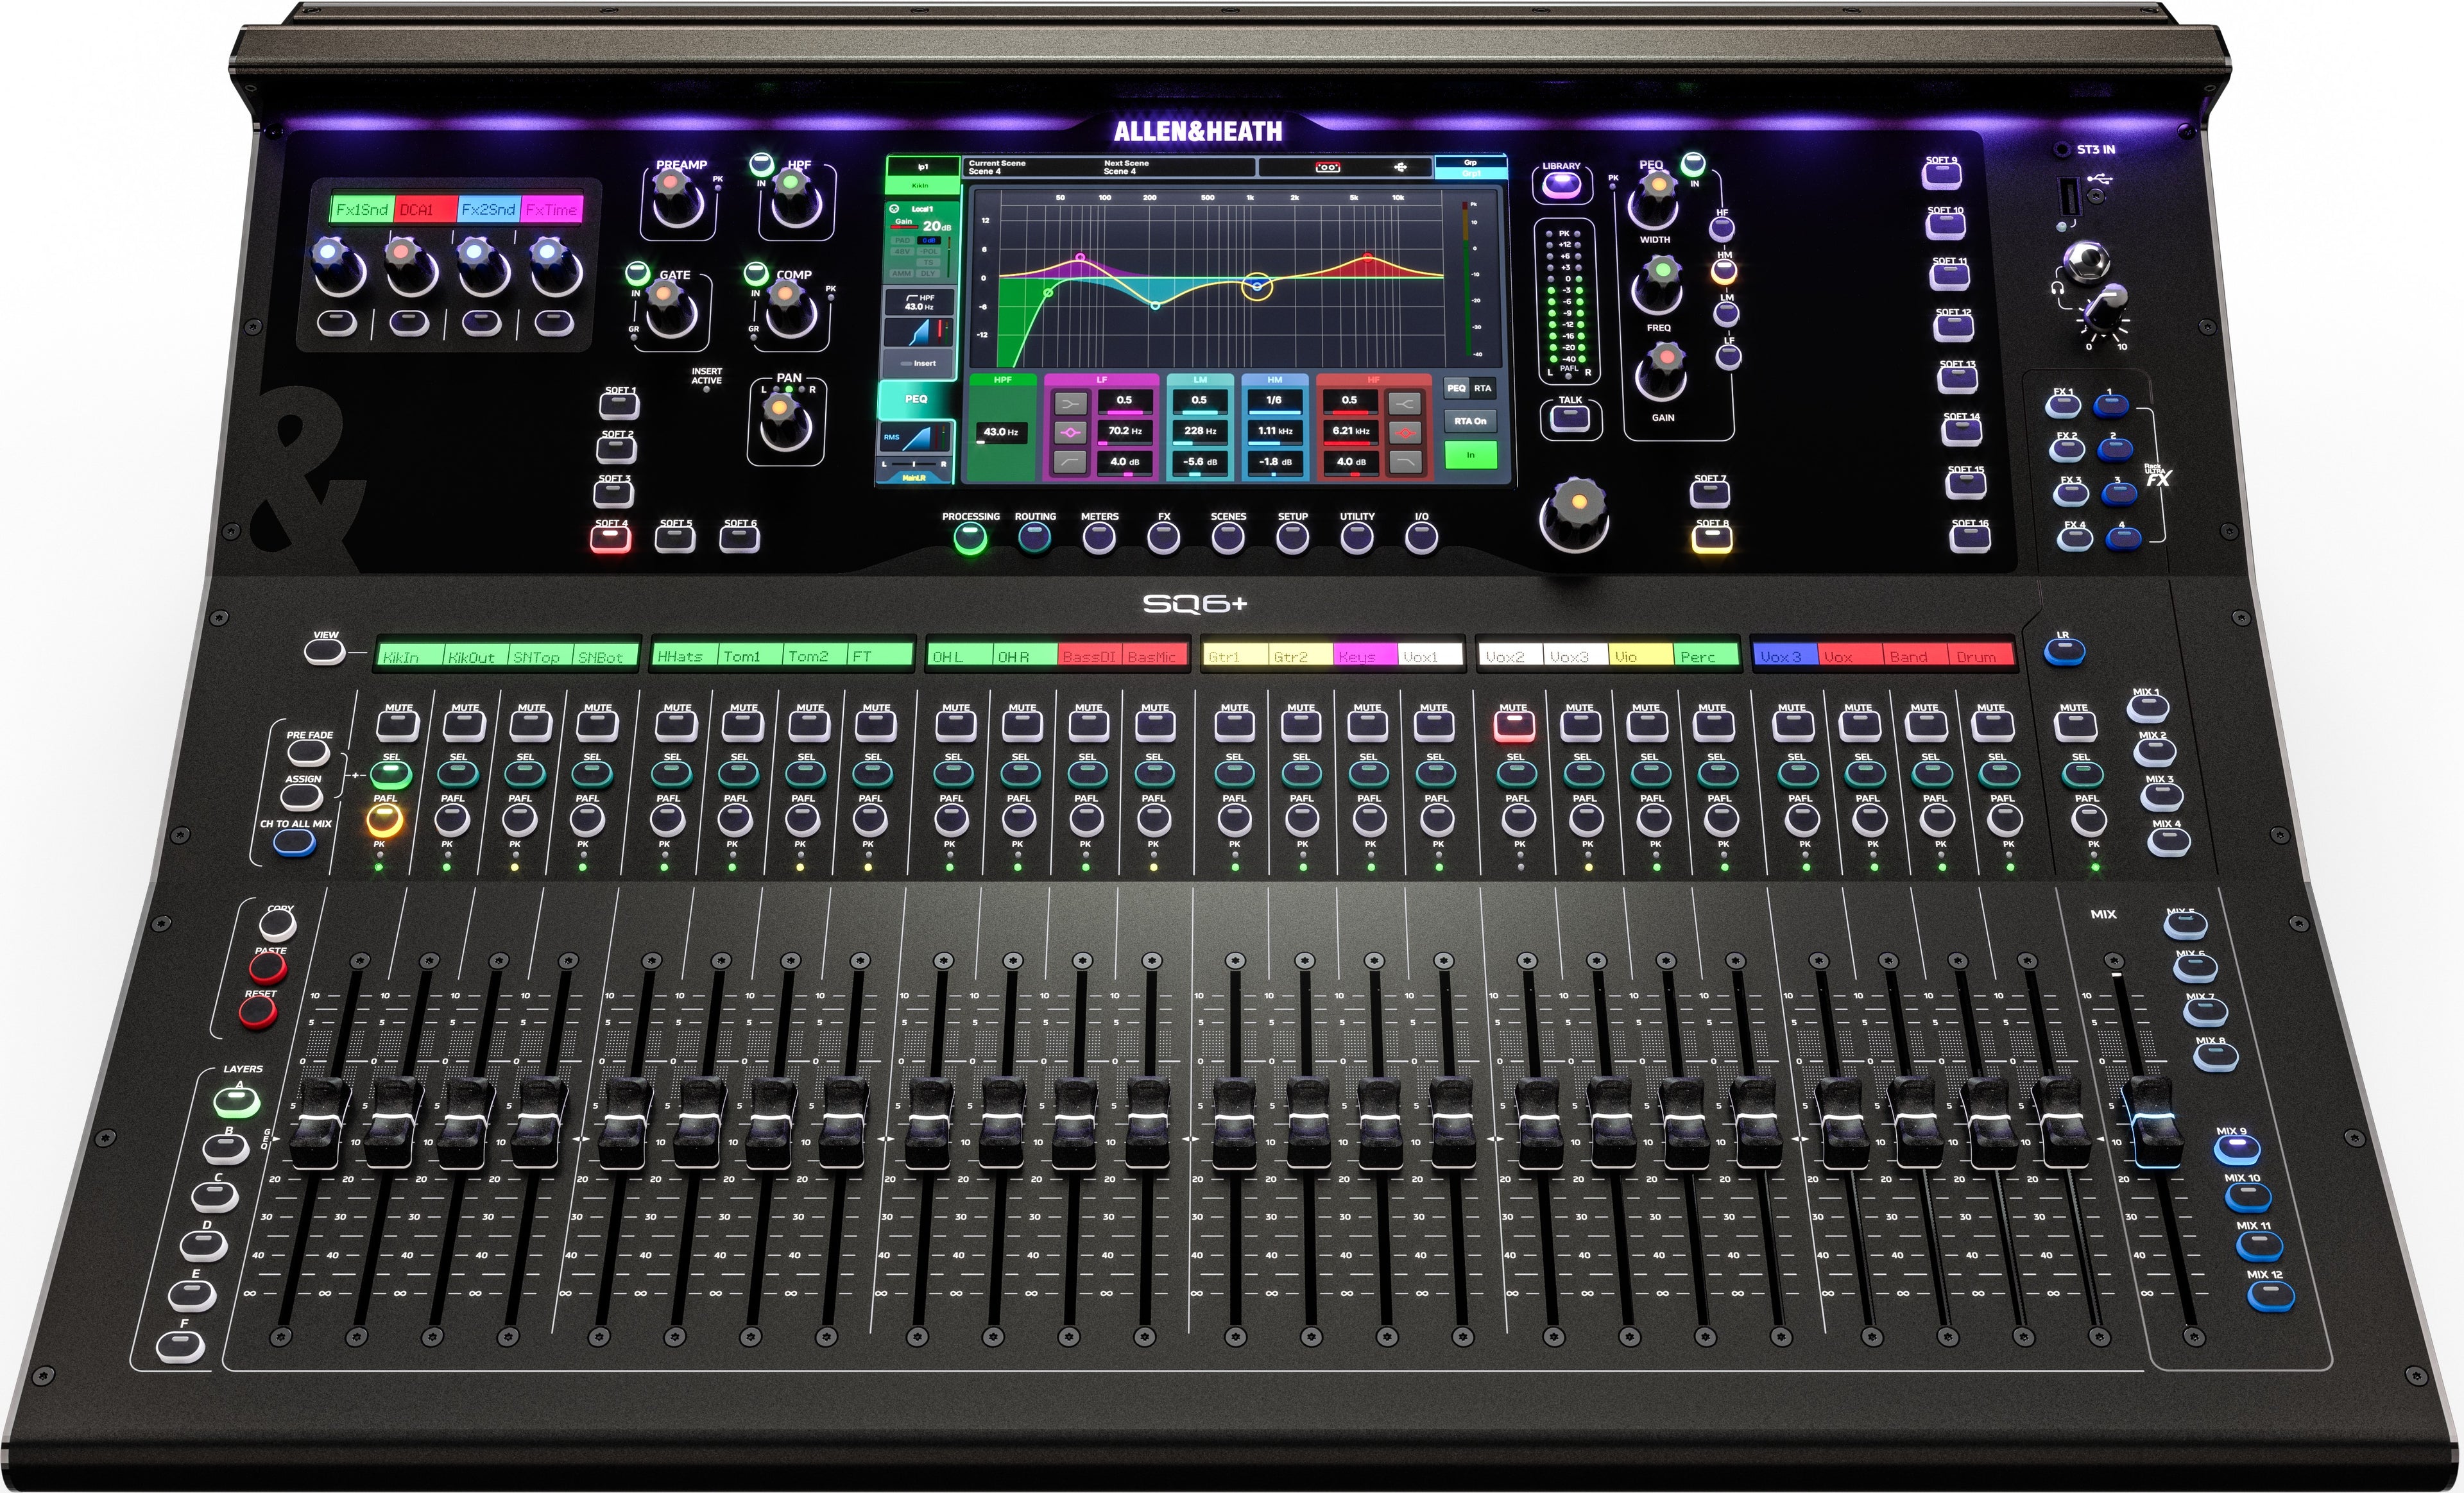The image size is (2464, 1493).
Task: Grab the LR master fader
Action: point(2154,1122)
